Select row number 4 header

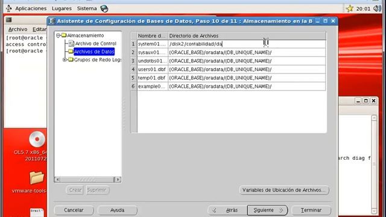pos(133,69)
